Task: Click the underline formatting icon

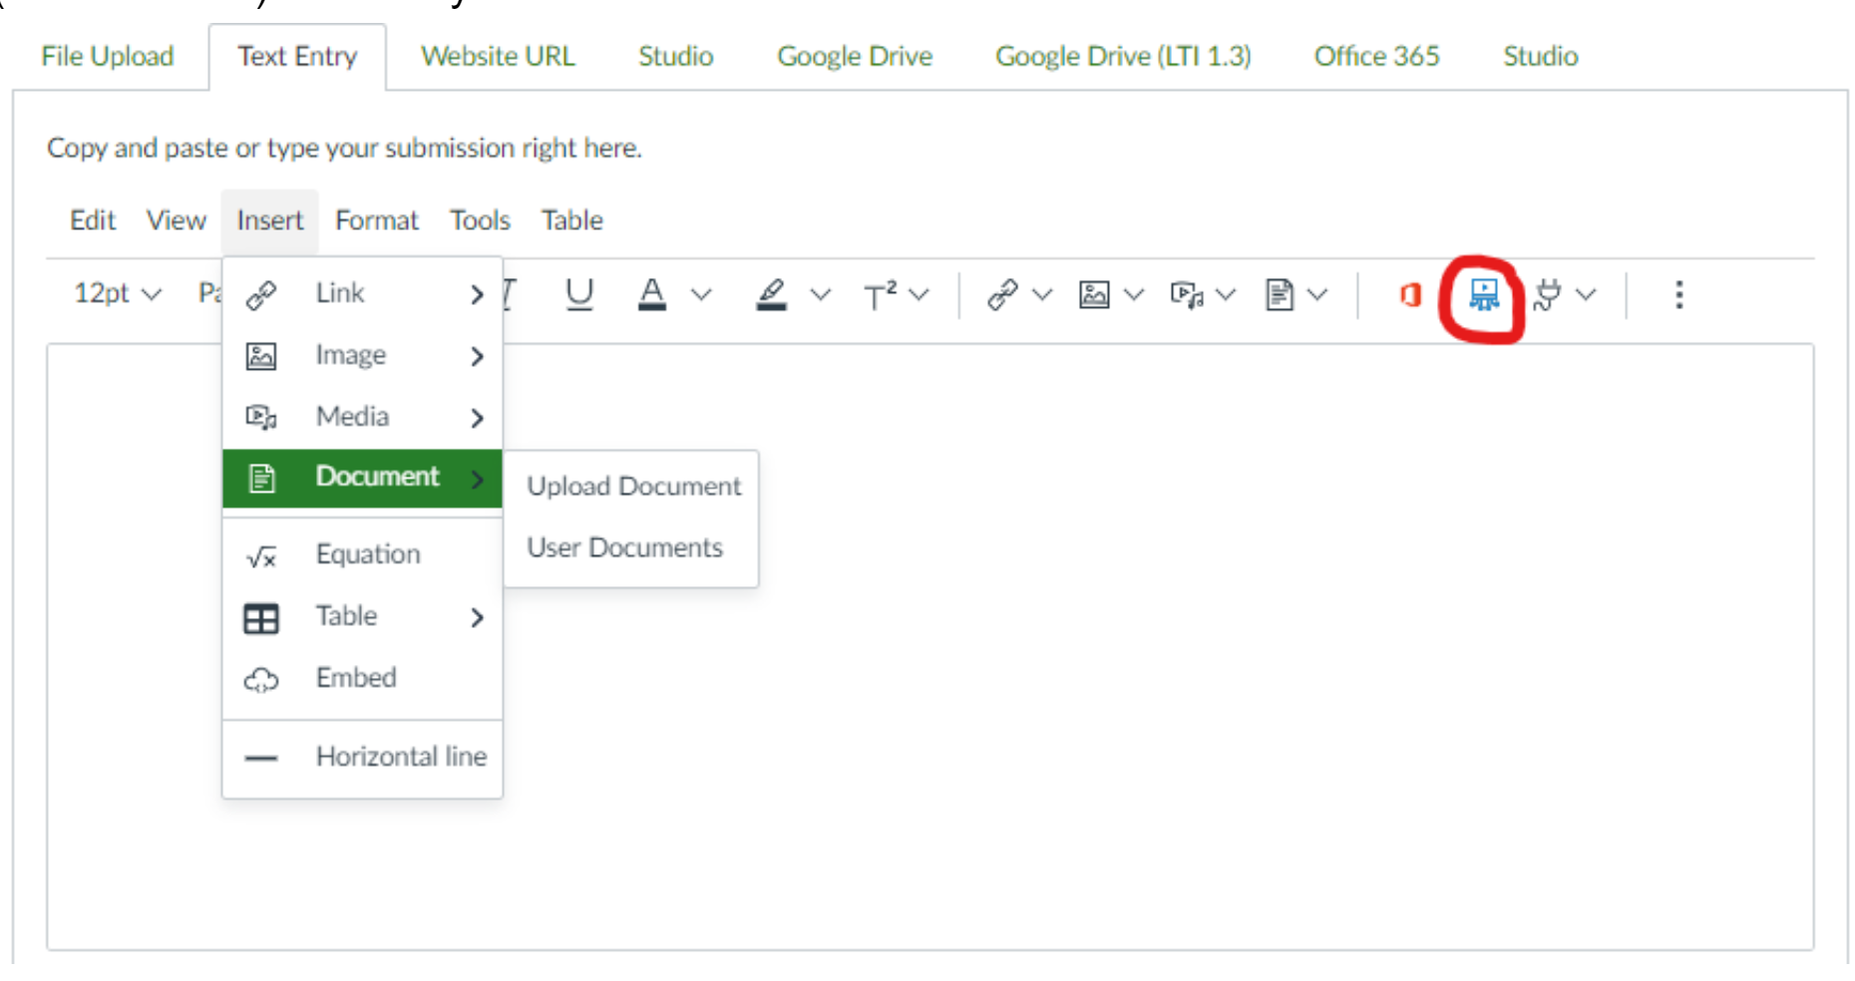Action: tap(579, 294)
